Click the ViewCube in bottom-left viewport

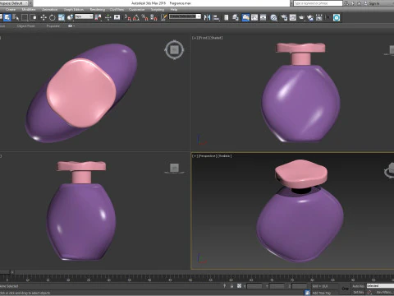[175, 168]
